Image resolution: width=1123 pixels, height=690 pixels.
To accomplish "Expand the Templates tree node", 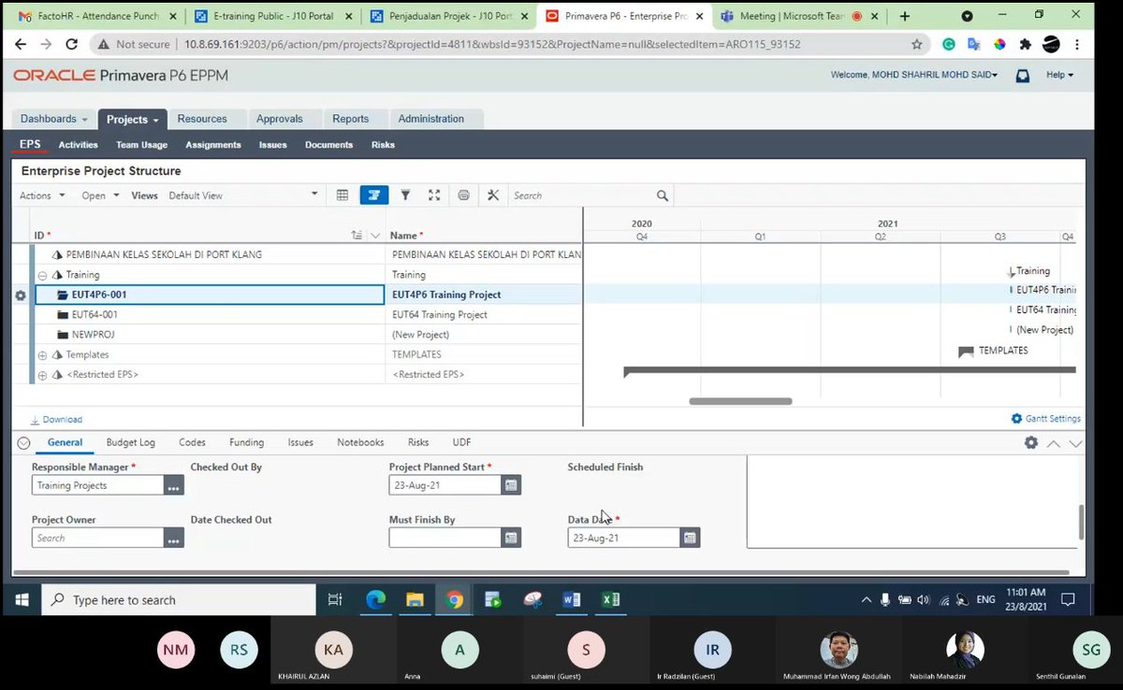I will (42, 354).
